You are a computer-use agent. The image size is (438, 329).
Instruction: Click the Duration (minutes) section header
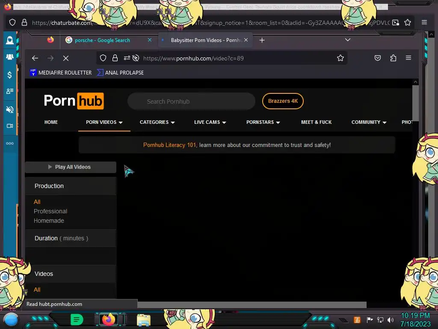pos(71,238)
